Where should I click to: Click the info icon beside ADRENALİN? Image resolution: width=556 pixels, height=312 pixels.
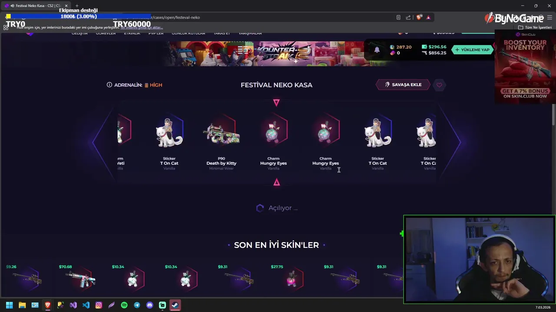coord(109,85)
